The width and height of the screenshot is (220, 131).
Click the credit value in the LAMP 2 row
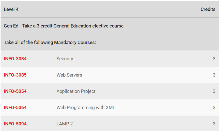click(x=214, y=124)
